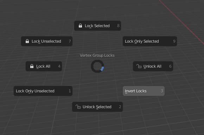Choose Lock Selected in pie menu

(97, 26)
